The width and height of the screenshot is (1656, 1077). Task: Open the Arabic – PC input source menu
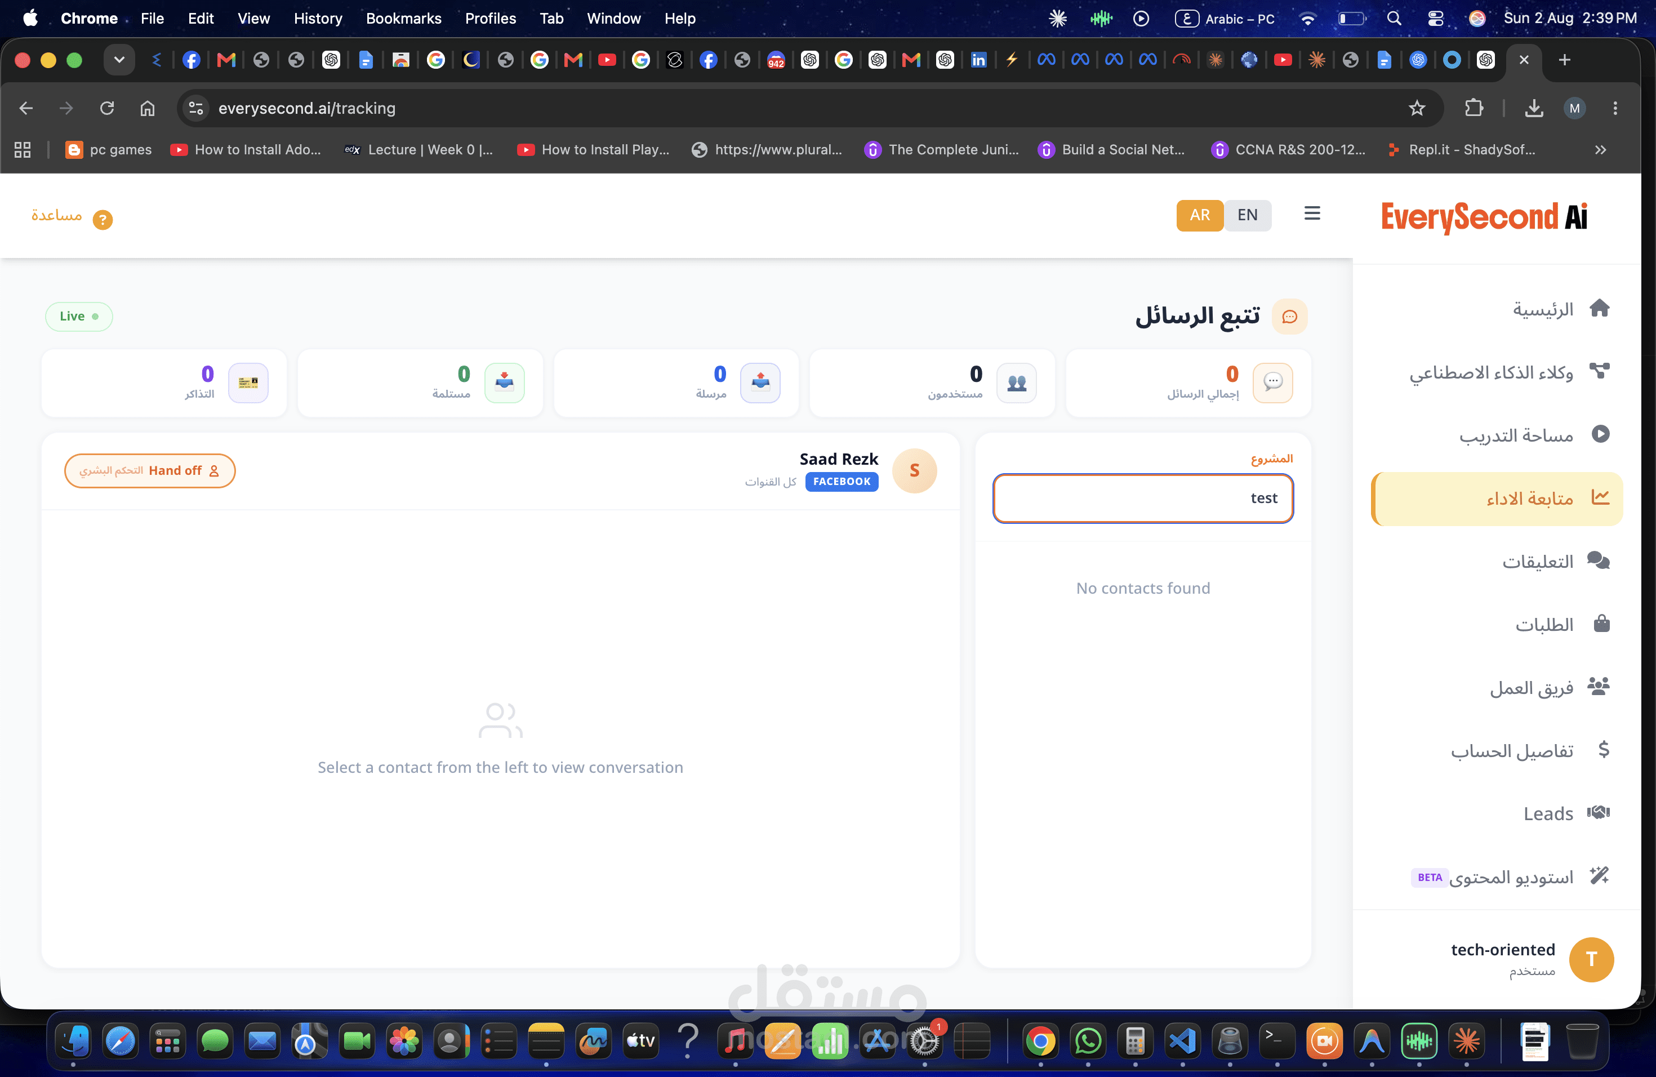click(x=1225, y=19)
